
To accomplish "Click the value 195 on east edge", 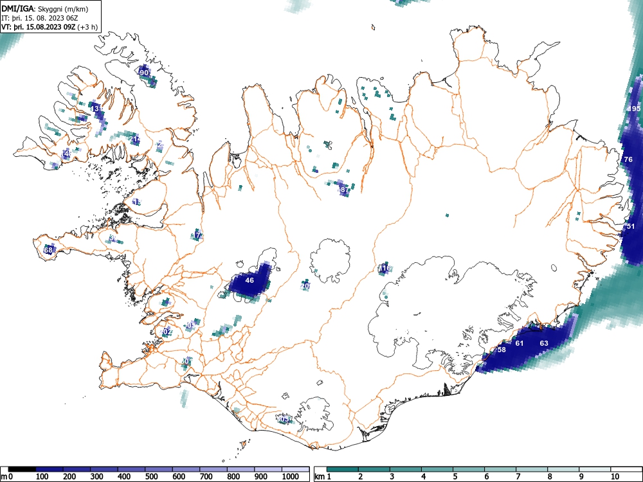I will (x=635, y=109).
